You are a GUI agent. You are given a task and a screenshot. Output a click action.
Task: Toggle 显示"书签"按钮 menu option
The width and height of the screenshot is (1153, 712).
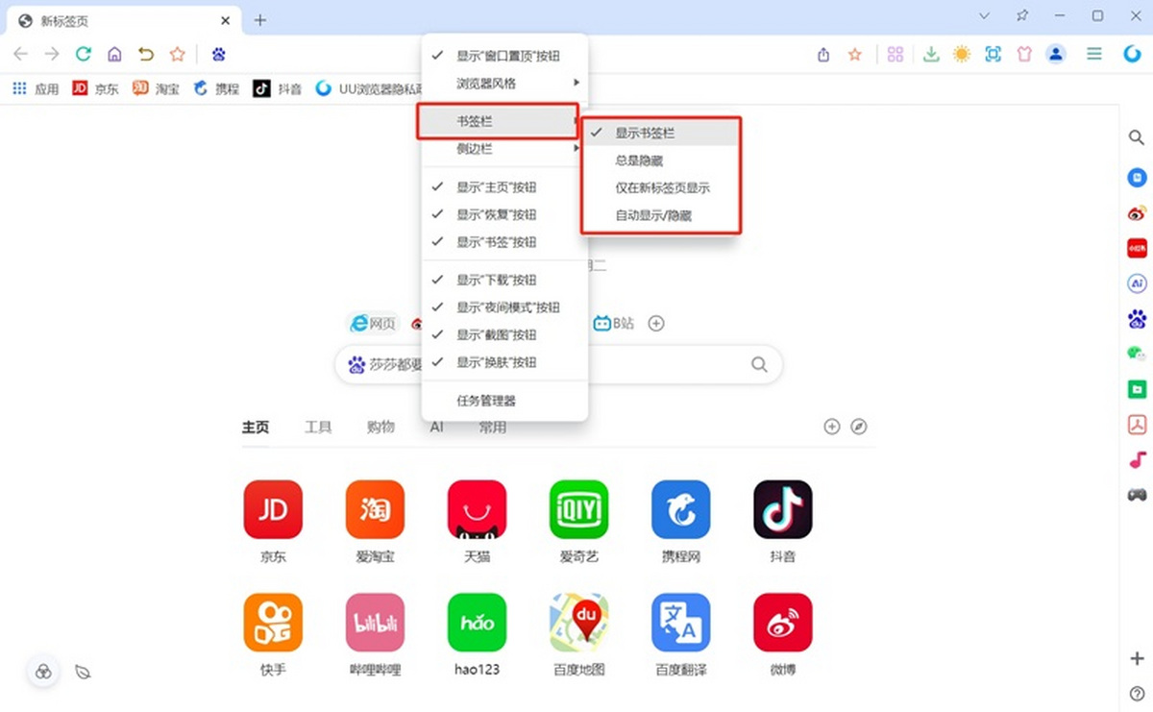pos(504,242)
